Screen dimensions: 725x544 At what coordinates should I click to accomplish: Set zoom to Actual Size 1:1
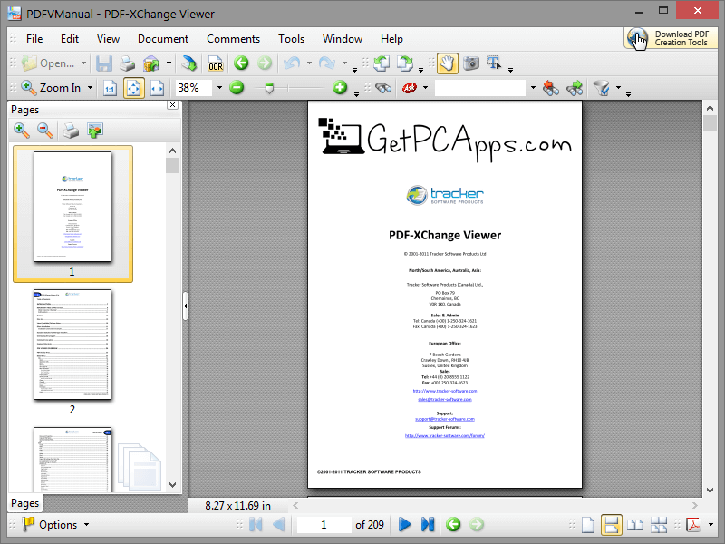110,88
